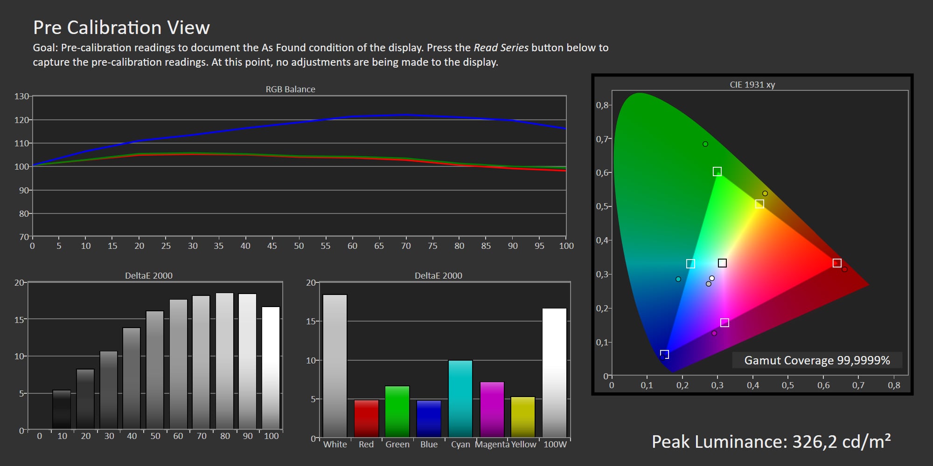Viewport: 933px width, 466px height.
Task: Select the yellow target square on CIE diagram
Action: (759, 204)
